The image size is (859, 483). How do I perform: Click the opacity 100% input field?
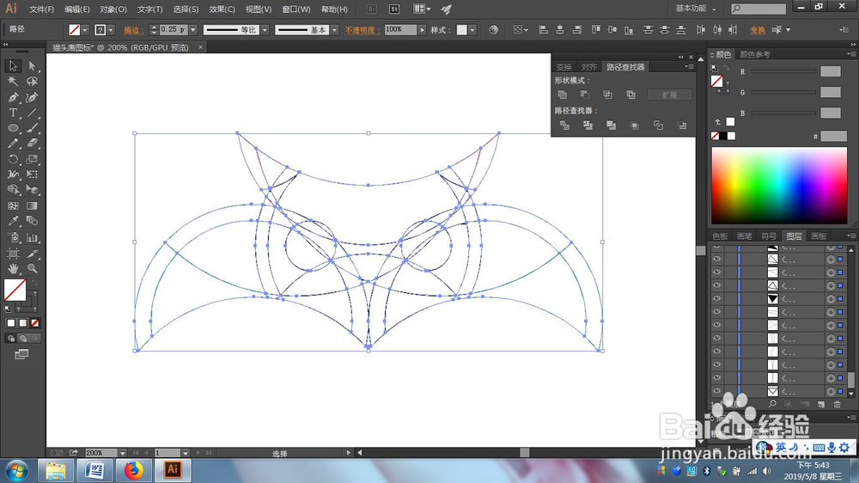coord(400,29)
